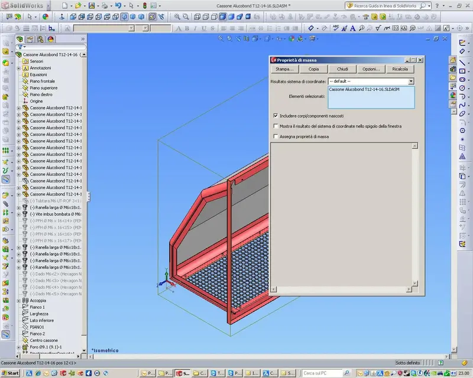Select Origine in the feature tree
473x378 pixels.
click(36, 101)
